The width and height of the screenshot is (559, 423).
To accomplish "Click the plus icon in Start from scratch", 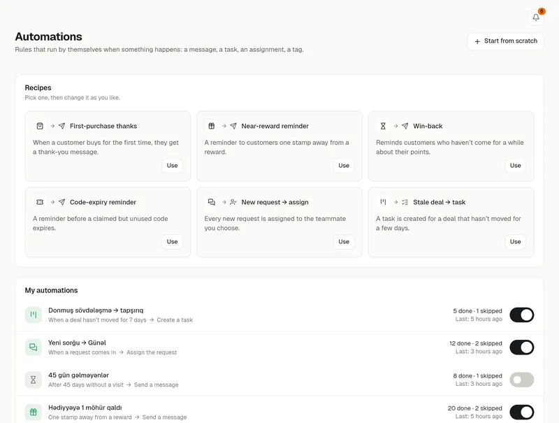I will click(x=477, y=41).
